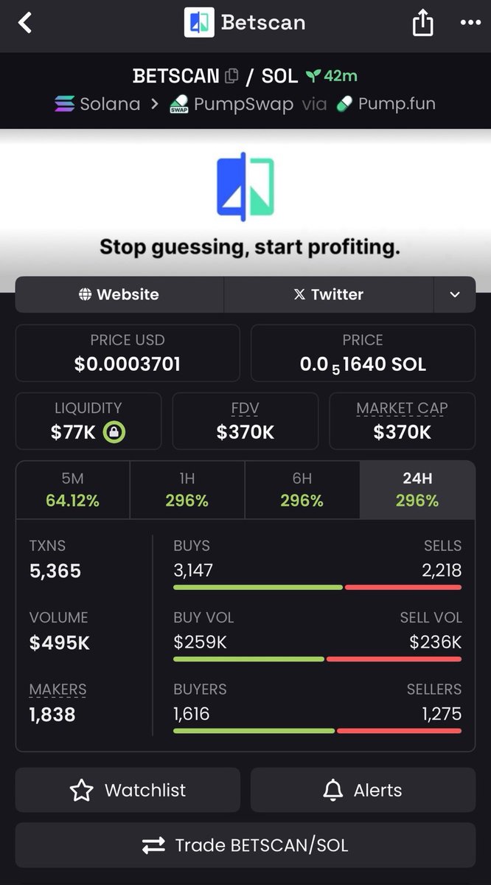Select the 5M timeframe tab

click(72, 490)
